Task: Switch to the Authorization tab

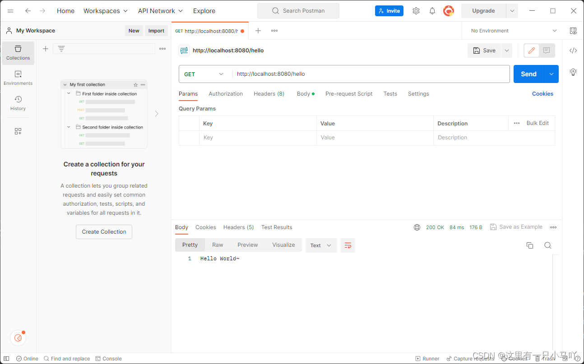Action: pos(226,94)
